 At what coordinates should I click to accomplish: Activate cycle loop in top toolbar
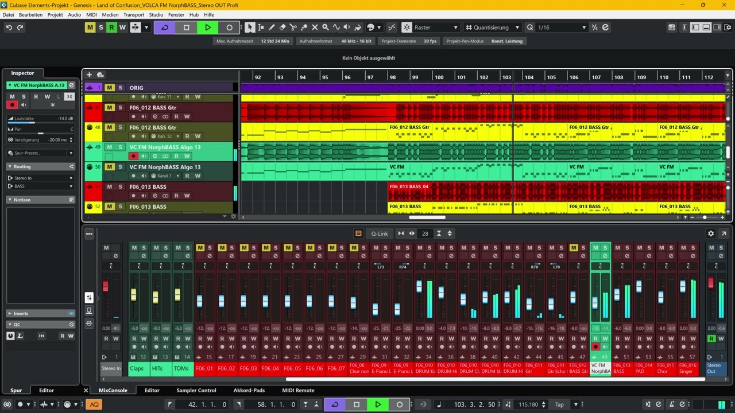point(165,27)
